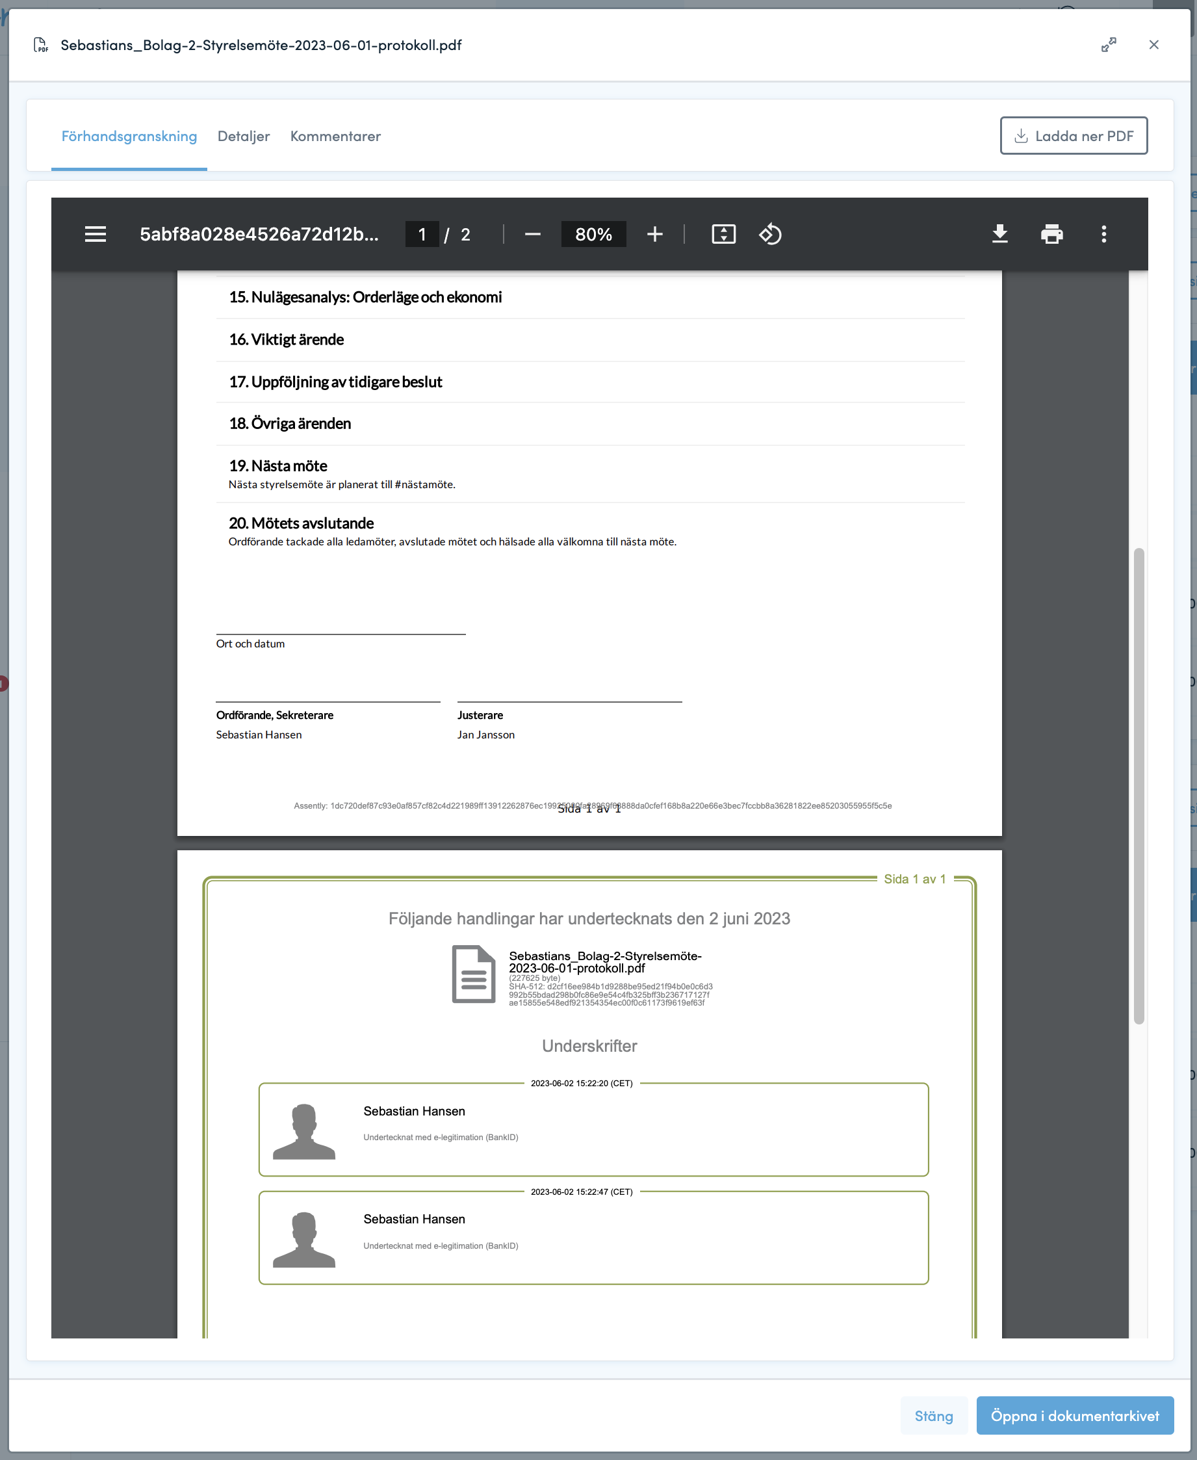Click signer avatar stamped 15:22:47

pos(304,1240)
